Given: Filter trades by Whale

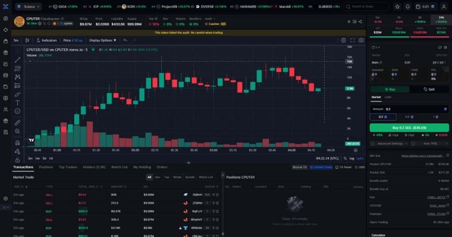Looking at the screenshot, I should pyautogui.click(x=177, y=177).
